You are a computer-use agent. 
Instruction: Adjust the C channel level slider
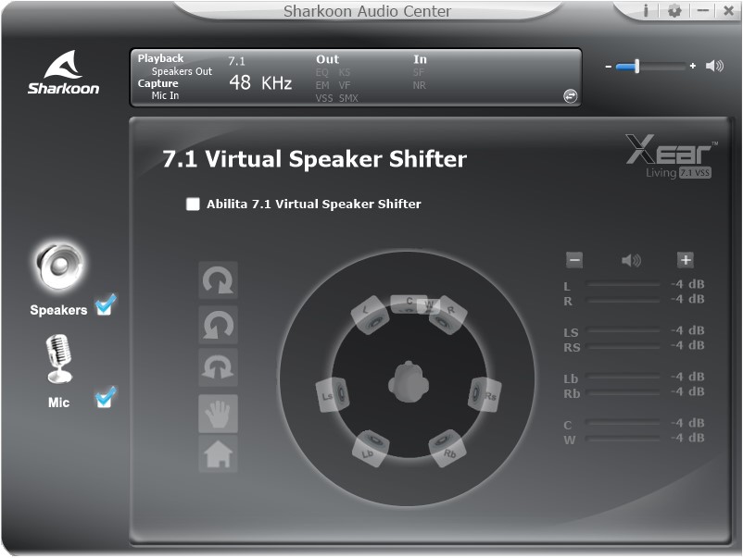coord(623,424)
